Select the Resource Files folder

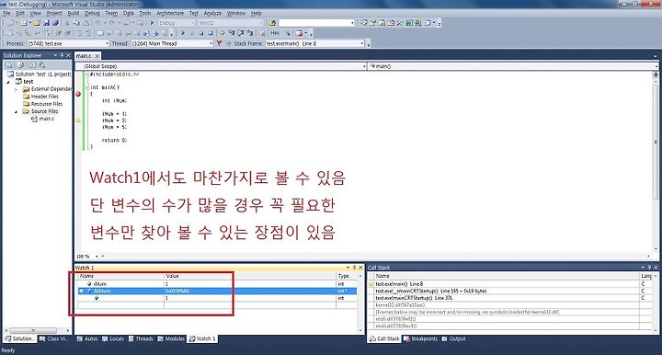pyautogui.click(x=47, y=104)
